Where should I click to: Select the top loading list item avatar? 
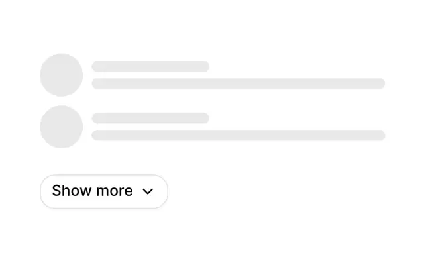62,75
